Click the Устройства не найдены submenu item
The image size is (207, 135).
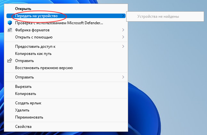(165, 16)
